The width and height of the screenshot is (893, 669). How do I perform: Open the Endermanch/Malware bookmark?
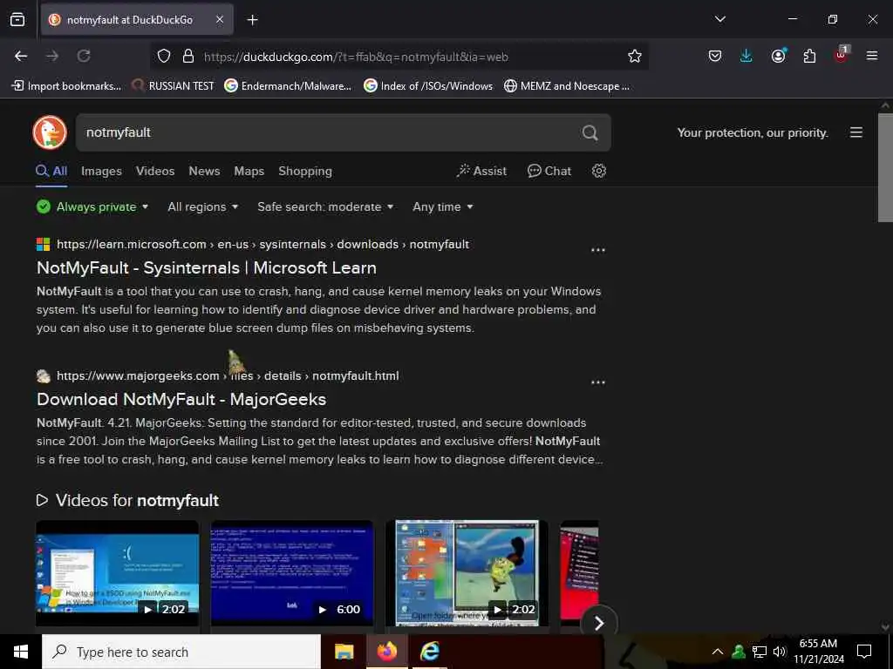pyautogui.click(x=288, y=86)
